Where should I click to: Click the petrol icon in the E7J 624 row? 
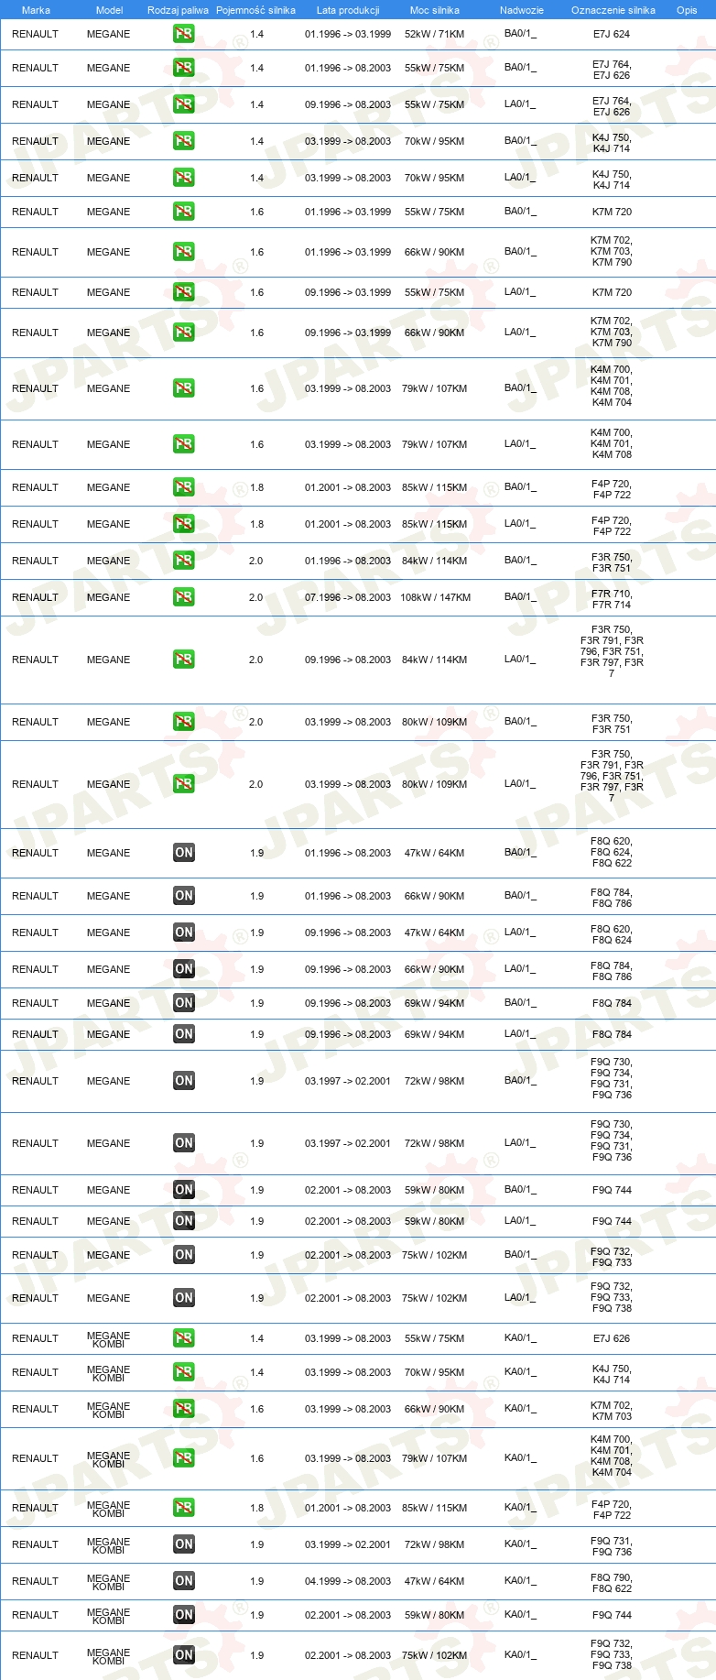tap(183, 34)
